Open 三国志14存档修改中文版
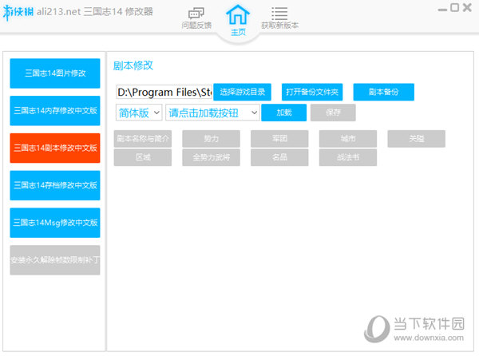 (x=55, y=185)
